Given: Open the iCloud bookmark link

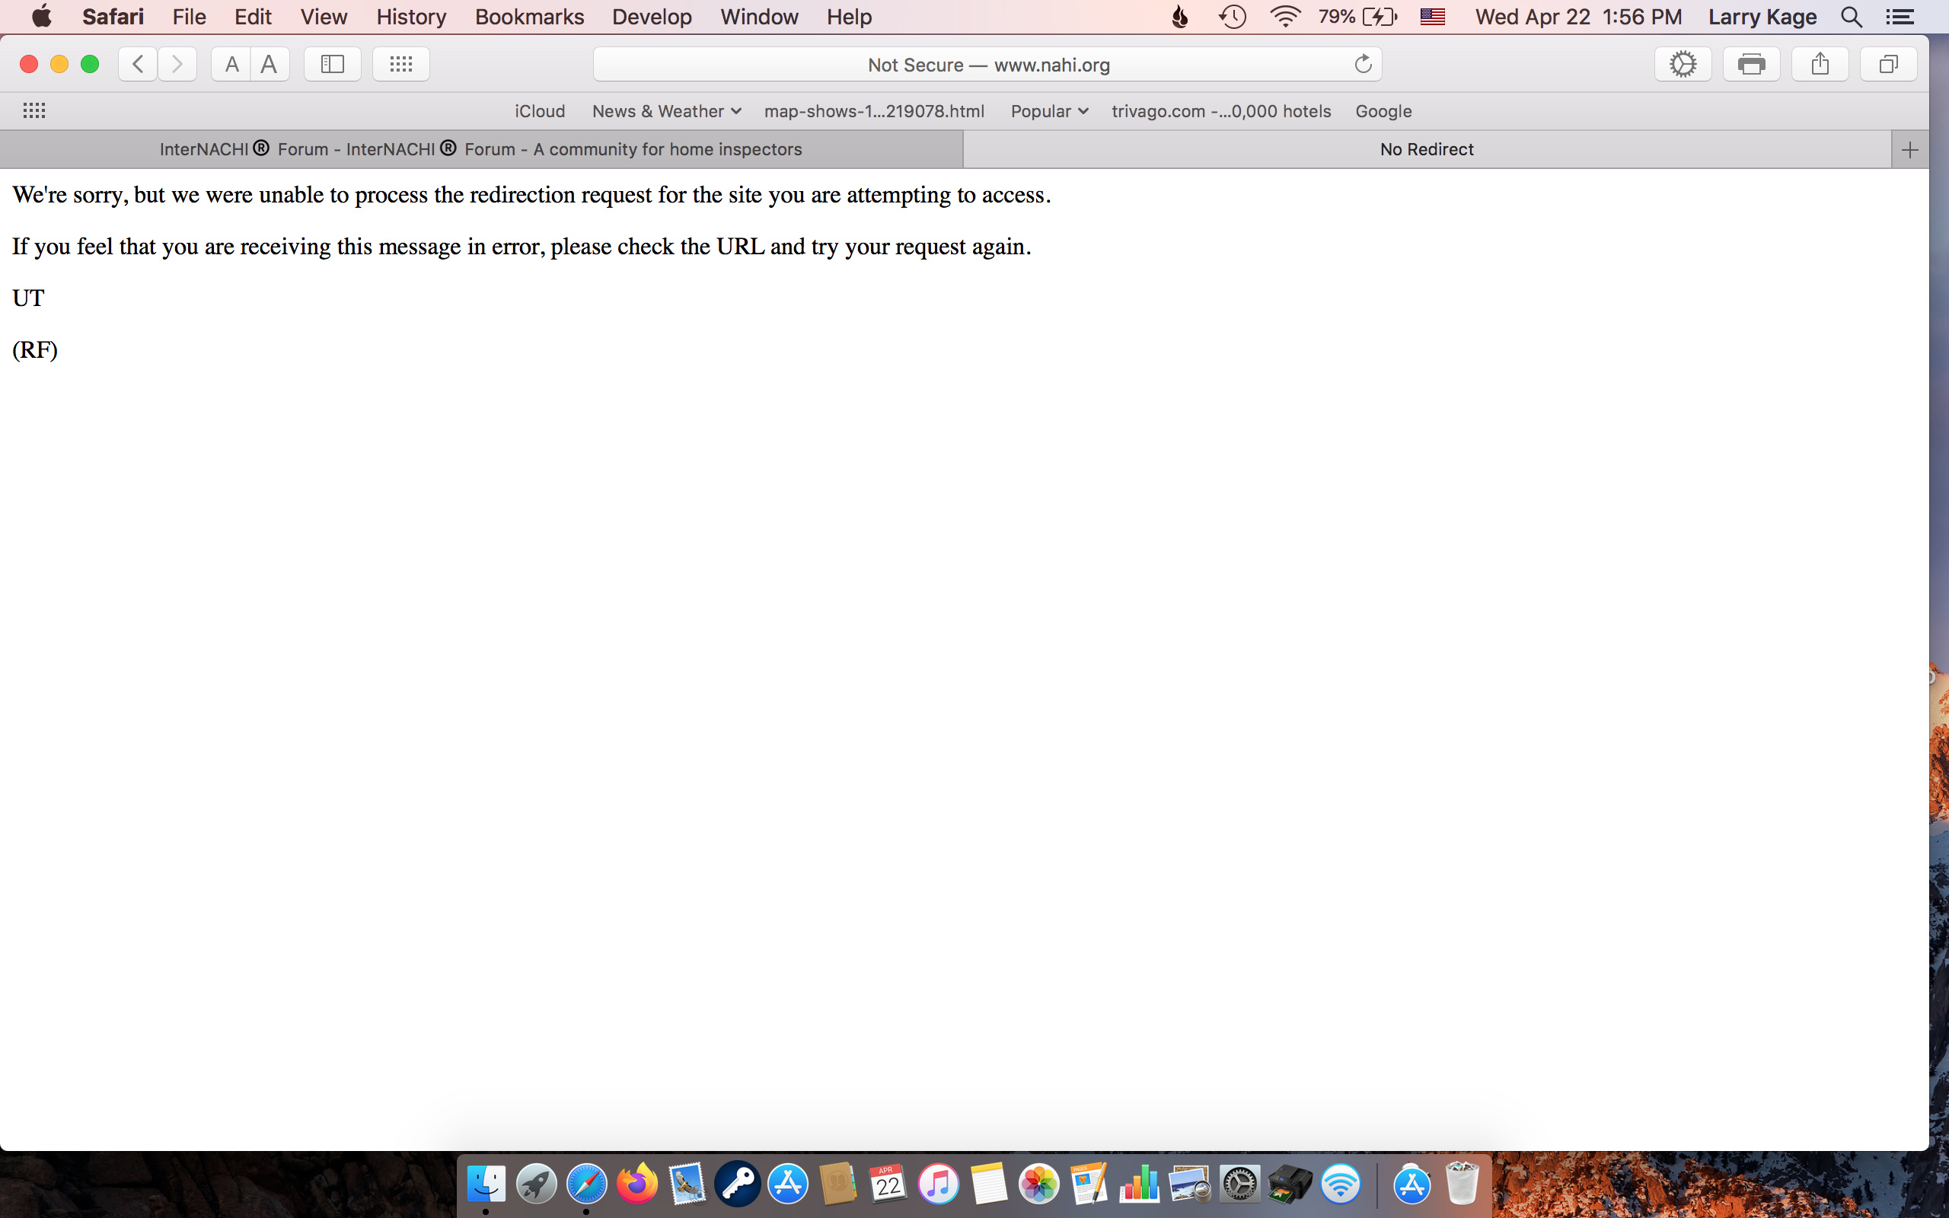Looking at the screenshot, I should pos(540,111).
